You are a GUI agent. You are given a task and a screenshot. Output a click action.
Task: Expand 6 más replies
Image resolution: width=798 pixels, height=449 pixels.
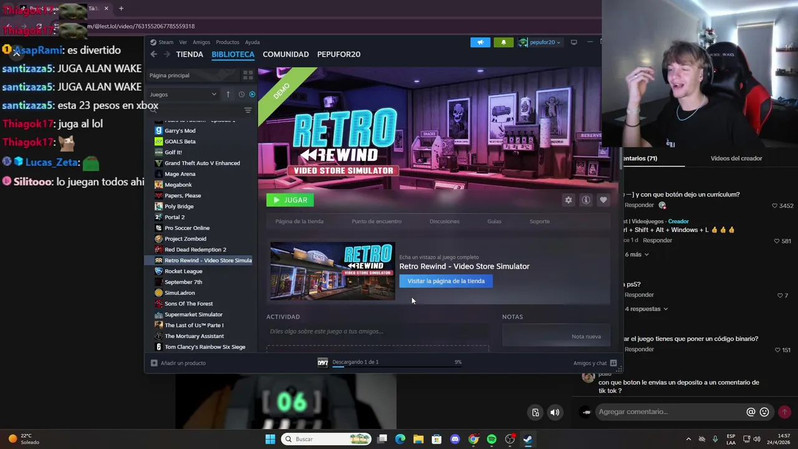point(637,254)
